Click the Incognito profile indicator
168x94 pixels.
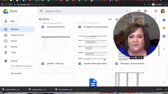(x=157, y=4)
